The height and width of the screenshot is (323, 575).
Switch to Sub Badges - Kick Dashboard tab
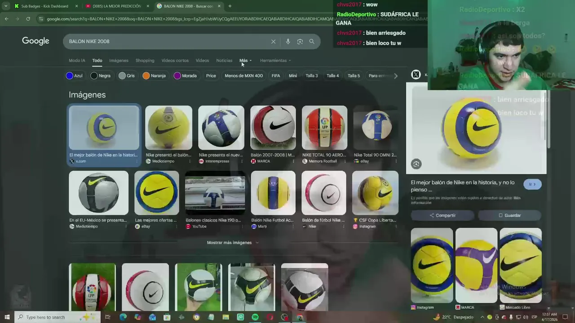tap(45, 6)
